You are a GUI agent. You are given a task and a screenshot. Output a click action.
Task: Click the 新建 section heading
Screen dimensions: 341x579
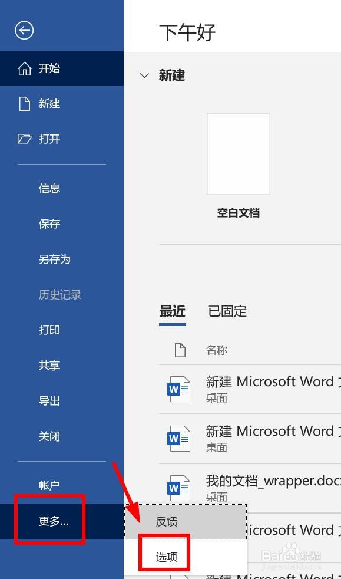(x=172, y=75)
